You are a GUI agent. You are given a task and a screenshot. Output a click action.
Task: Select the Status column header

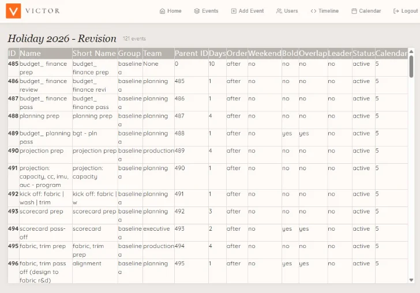[363, 53]
